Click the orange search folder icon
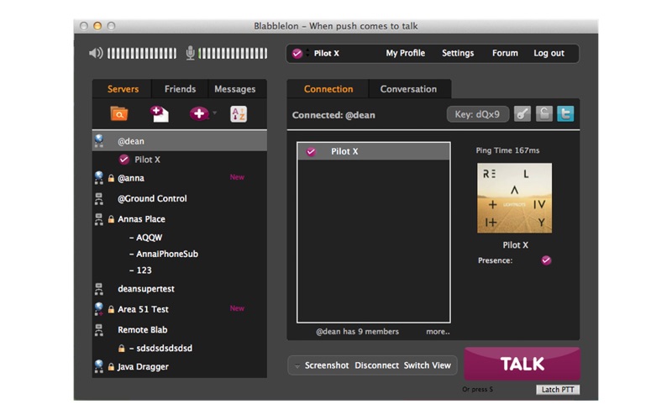The image size is (672, 420). tap(118, 114)
